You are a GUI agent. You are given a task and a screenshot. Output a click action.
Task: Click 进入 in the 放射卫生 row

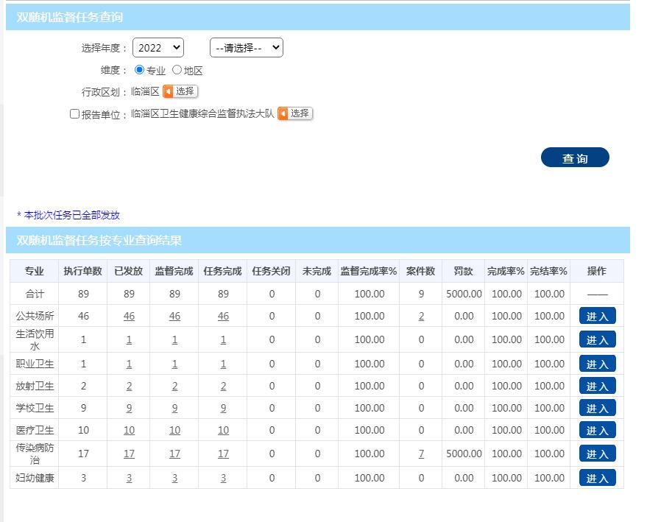[x=597, y=386]
